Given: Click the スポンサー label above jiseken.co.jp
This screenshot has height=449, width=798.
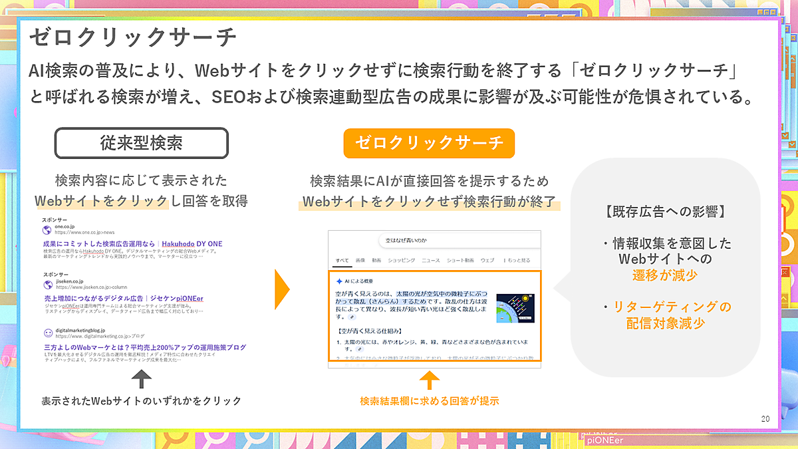Looking at the screenshot, I should coord(55,275).
